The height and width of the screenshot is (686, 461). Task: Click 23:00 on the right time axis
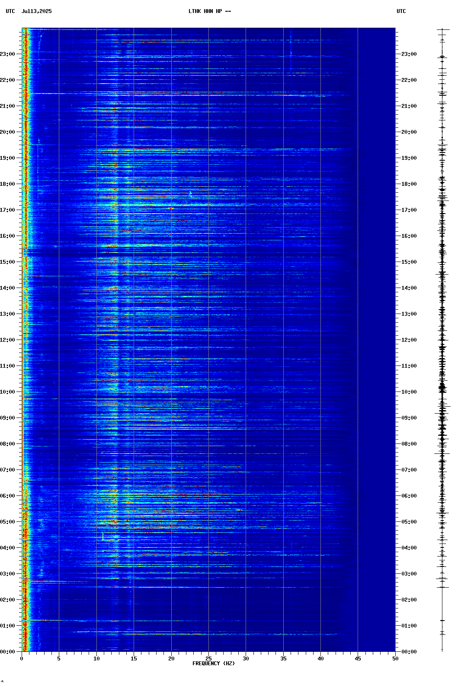pyautogui.click(x=409, y=54)
